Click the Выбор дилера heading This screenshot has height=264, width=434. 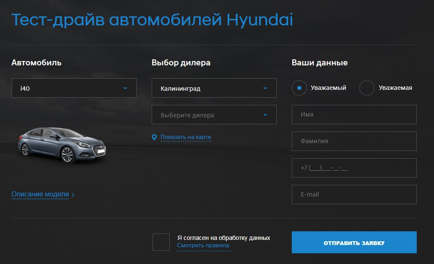click(181, 63)
